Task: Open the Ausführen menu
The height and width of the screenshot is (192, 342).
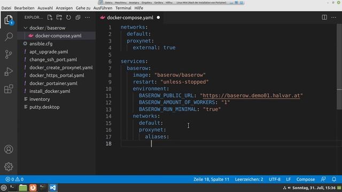Action: (x=103, y=8)
